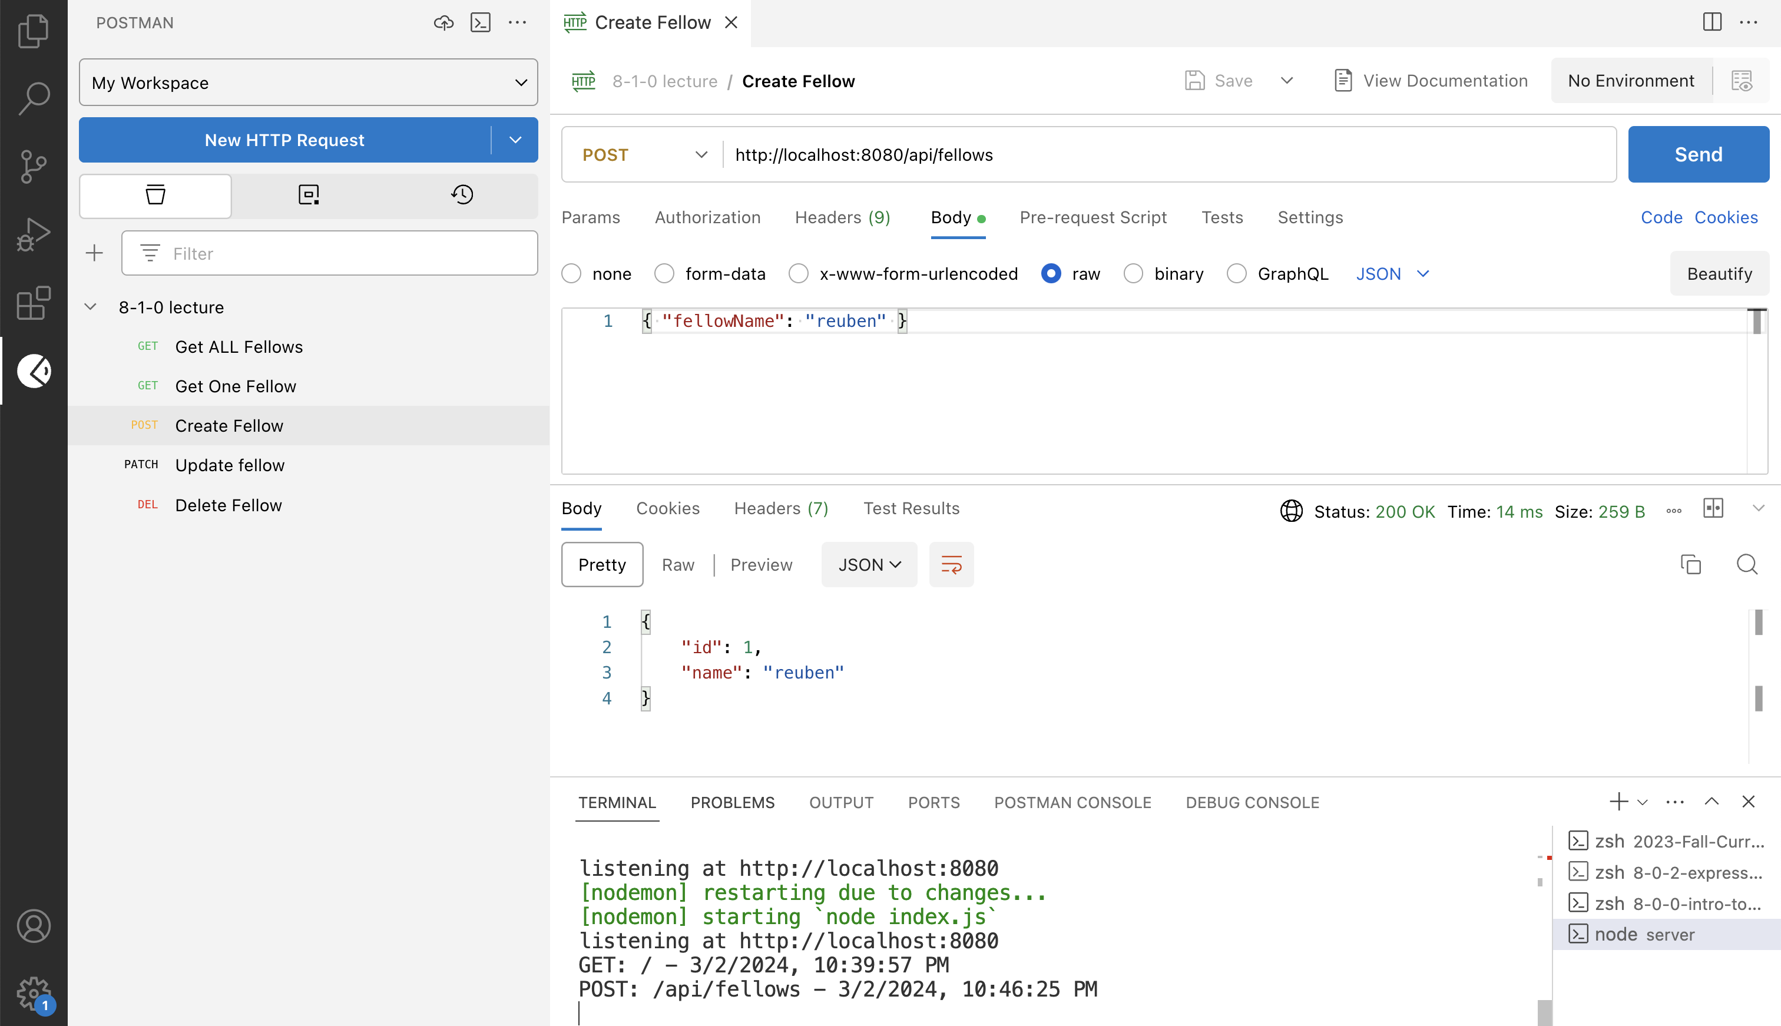
Task: Choose the binary radio option
Action: tap(1133, 273)
